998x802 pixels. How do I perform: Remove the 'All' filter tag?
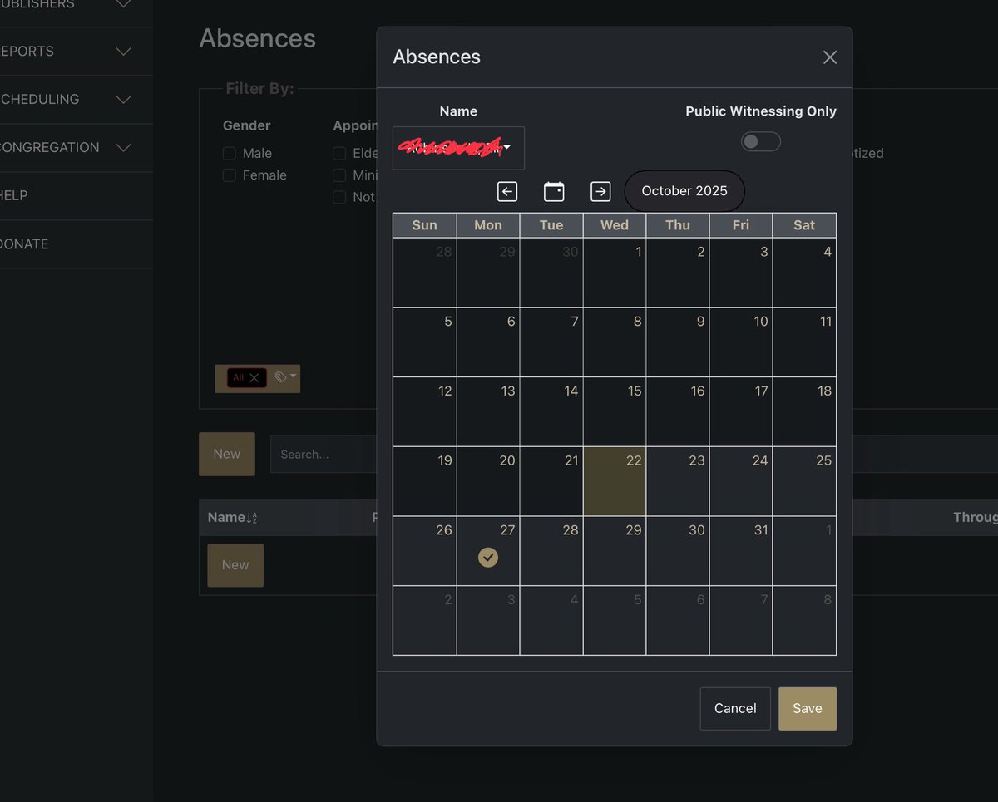click(x=254, y=378)
